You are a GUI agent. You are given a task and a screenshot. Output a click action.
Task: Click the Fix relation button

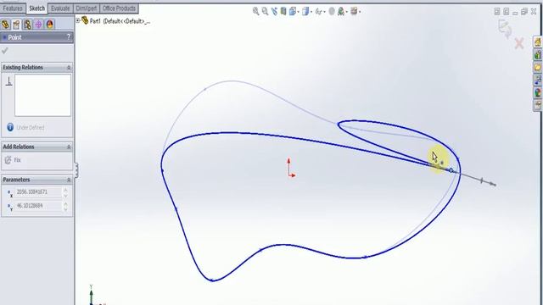pyautogui.click(x=13, y=160)
